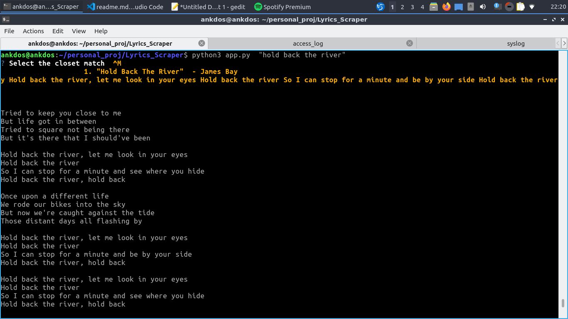Open the Whisker application menu bird icon
The width and height of the screenshot is (568, 319).
(380, 7)
